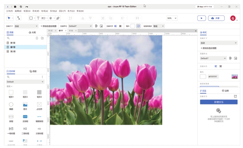The width and height of the screenshot is (243, 148).
Task: Select the Text tool in toolbar
Action: (38, 18)
